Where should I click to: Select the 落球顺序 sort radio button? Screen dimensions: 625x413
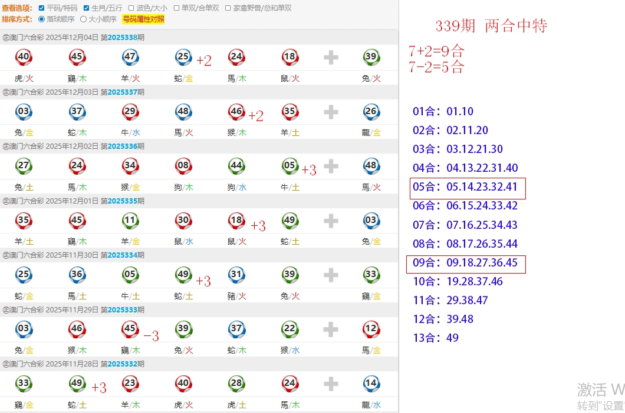[41, 19]
